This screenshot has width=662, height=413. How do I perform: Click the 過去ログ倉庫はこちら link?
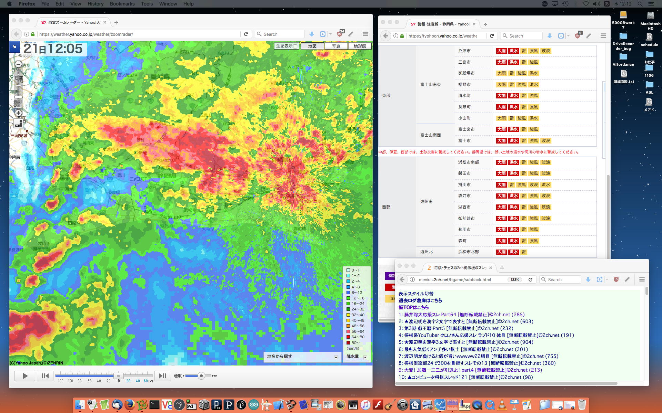(x=420, y=300)
